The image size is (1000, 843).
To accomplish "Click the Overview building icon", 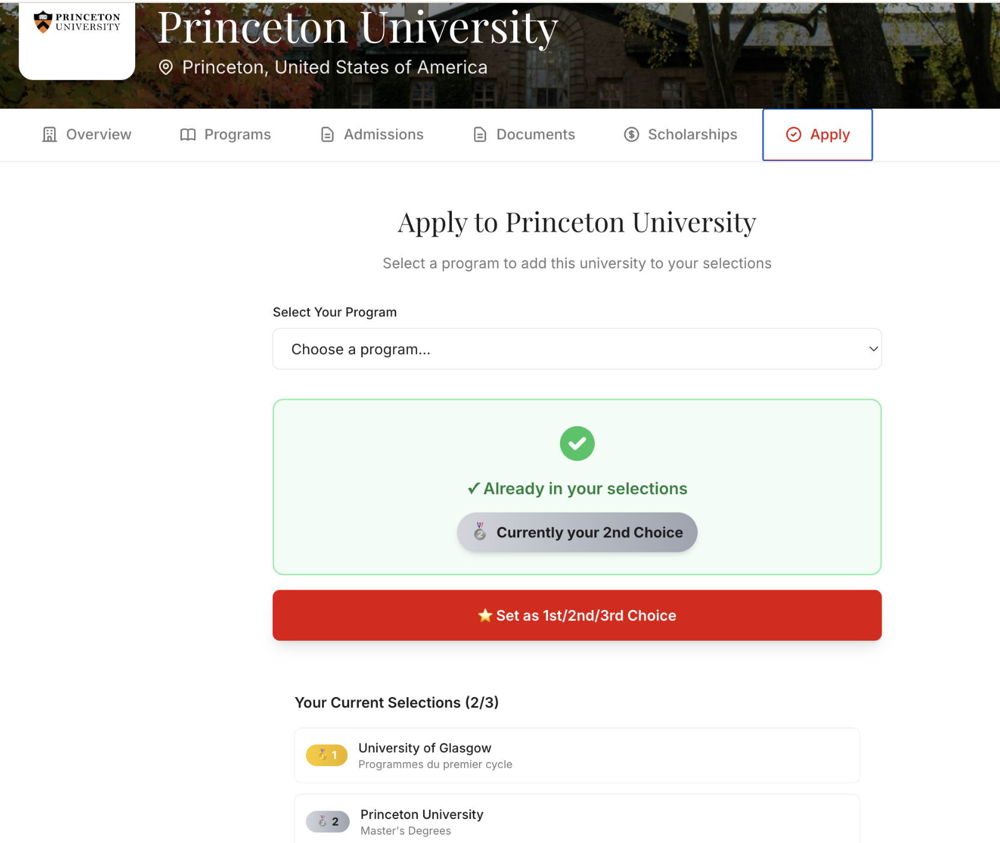I will pyautogui.click(x=50, y=134).
